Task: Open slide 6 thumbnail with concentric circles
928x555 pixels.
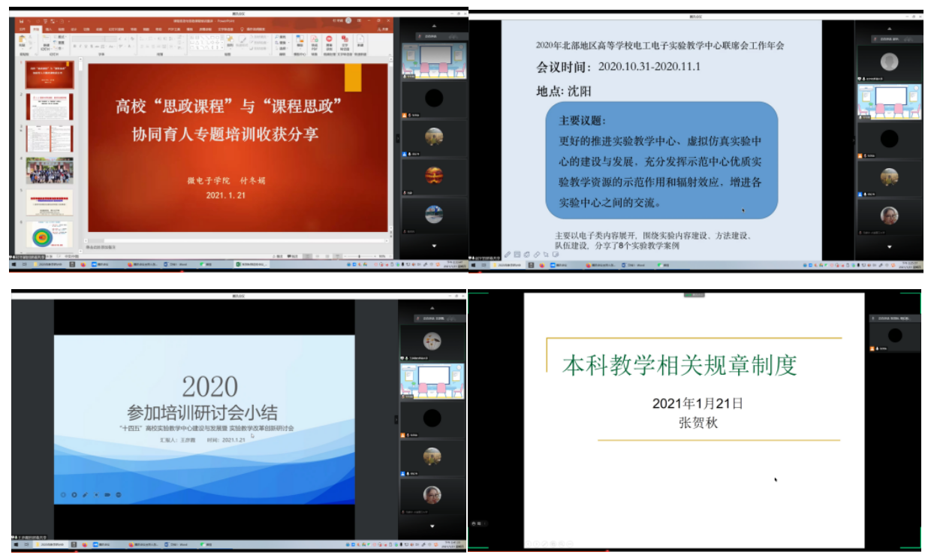Action: tap(50, 236)
